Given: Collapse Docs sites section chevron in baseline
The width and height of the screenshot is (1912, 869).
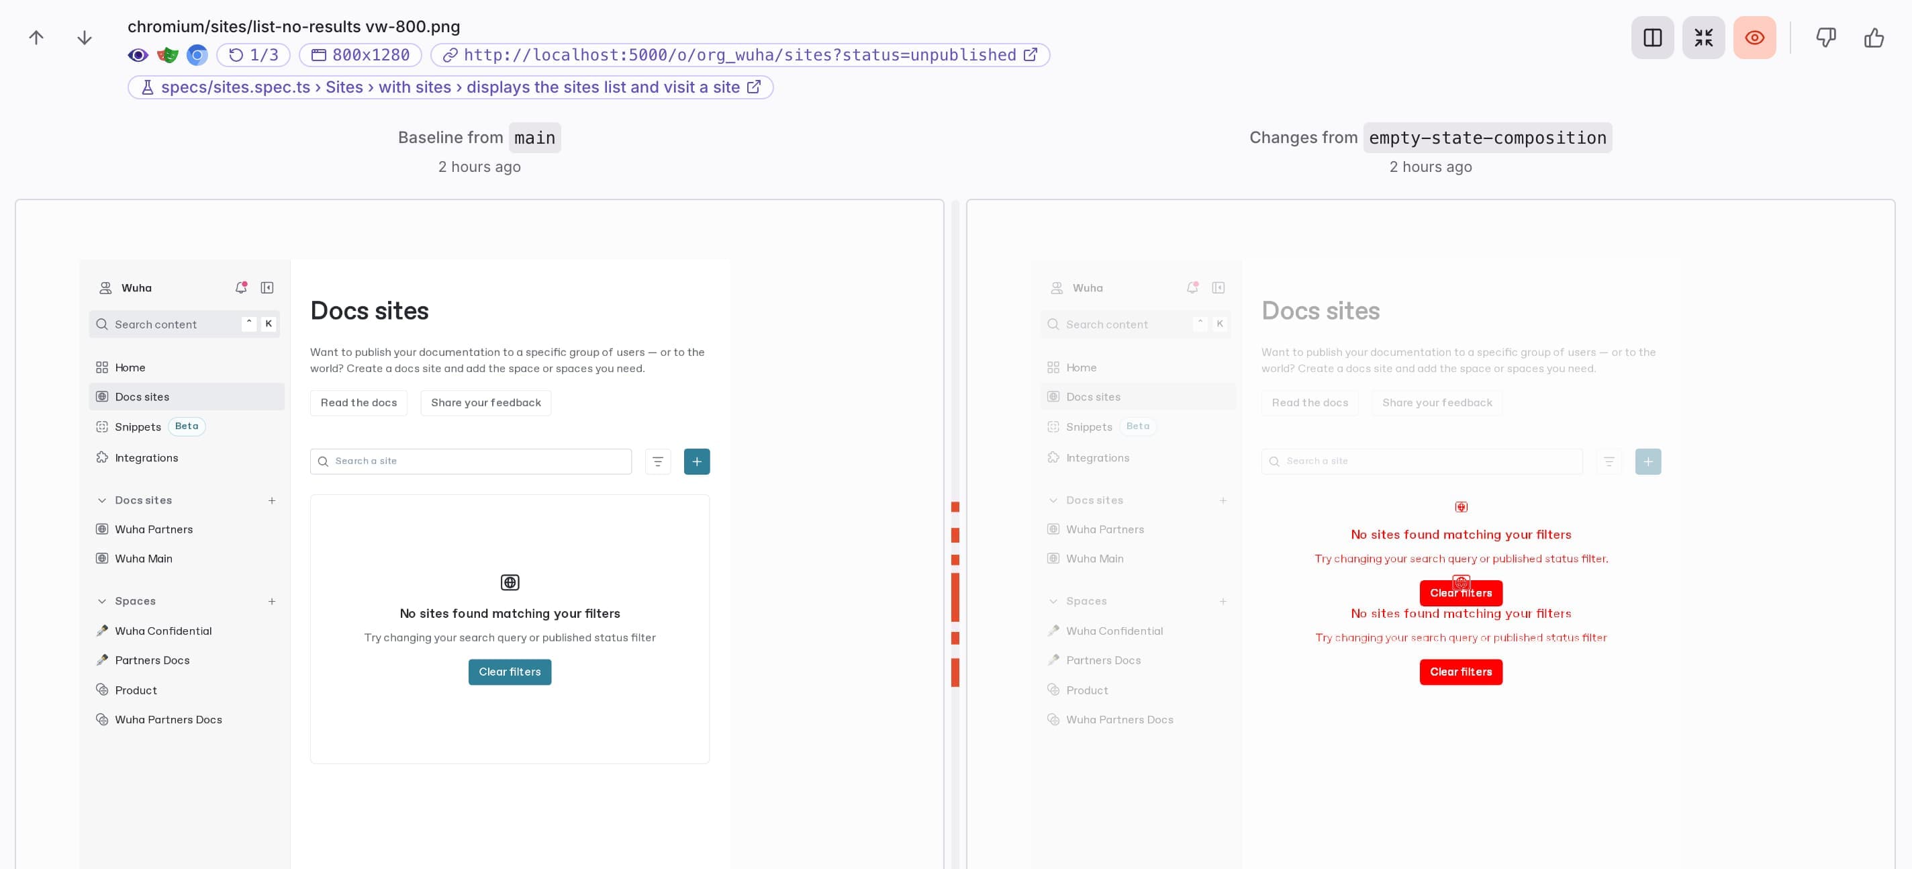Looking at the screenshot, I should [x=101, y=500].
